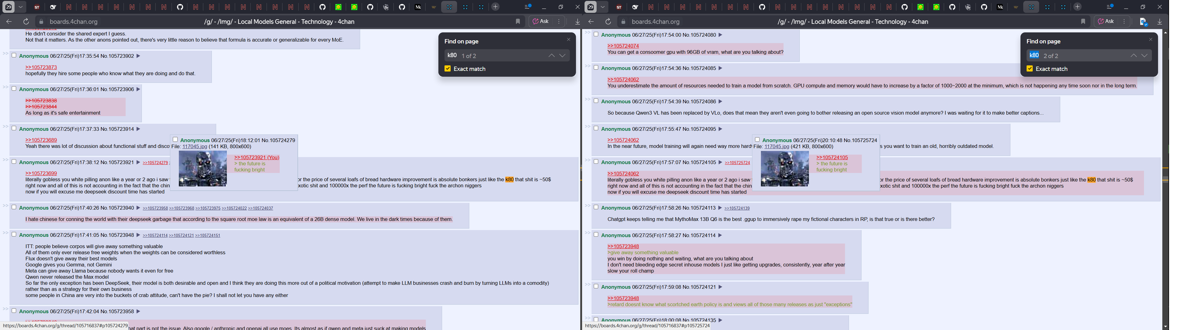The height and width of the screenshot is (330, 1177).
Task: Open the post menu arrow for No.105724114
Action: [x=720, y=236]
